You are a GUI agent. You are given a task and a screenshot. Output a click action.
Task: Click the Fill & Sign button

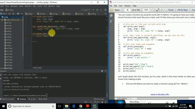click(x=183, y=10)
